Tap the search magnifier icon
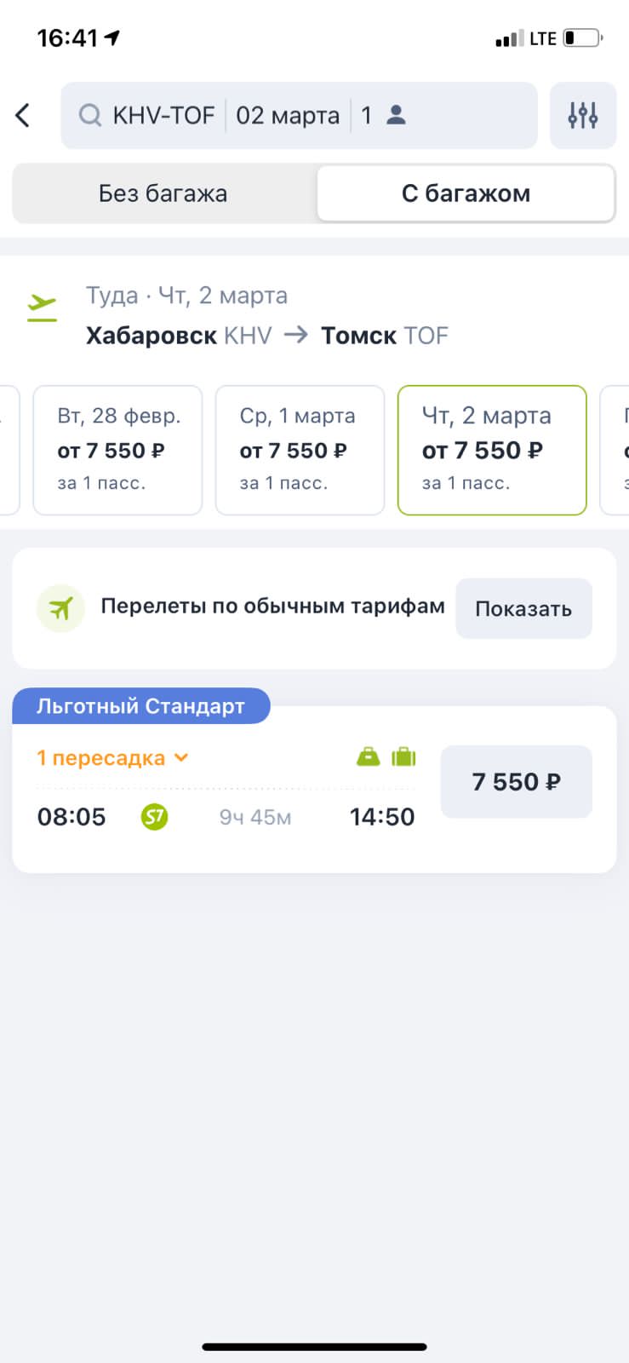 89,115
